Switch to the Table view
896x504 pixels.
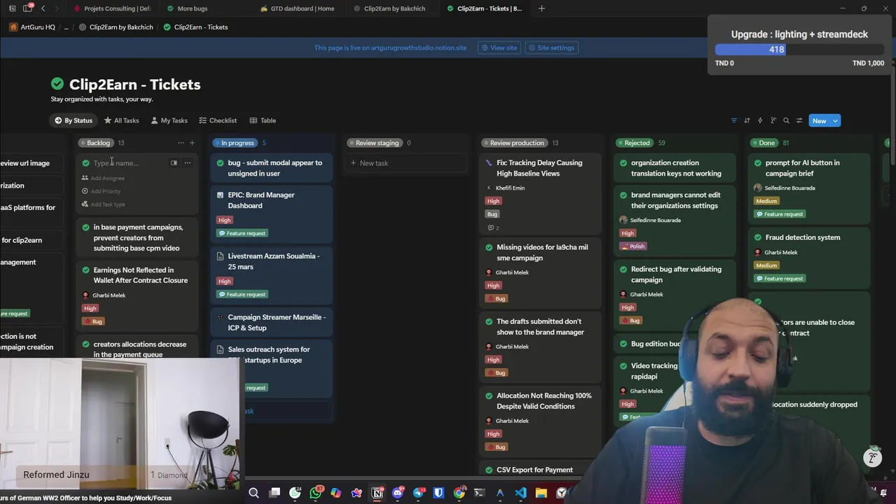(x=263, y=120)
